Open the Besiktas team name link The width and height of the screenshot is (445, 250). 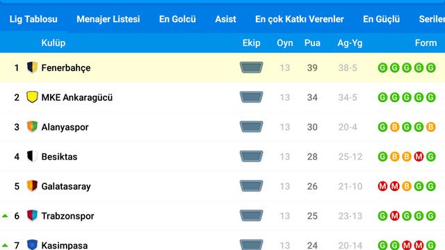pyautogui.click(x=59, y=156)
